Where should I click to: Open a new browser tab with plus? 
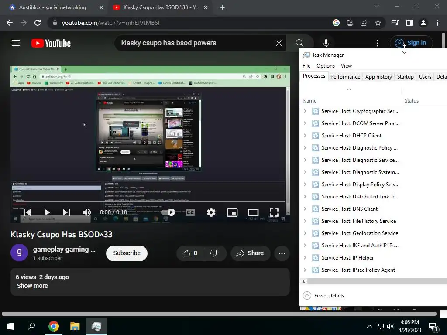pyautogui.click(x=222, y=7)
